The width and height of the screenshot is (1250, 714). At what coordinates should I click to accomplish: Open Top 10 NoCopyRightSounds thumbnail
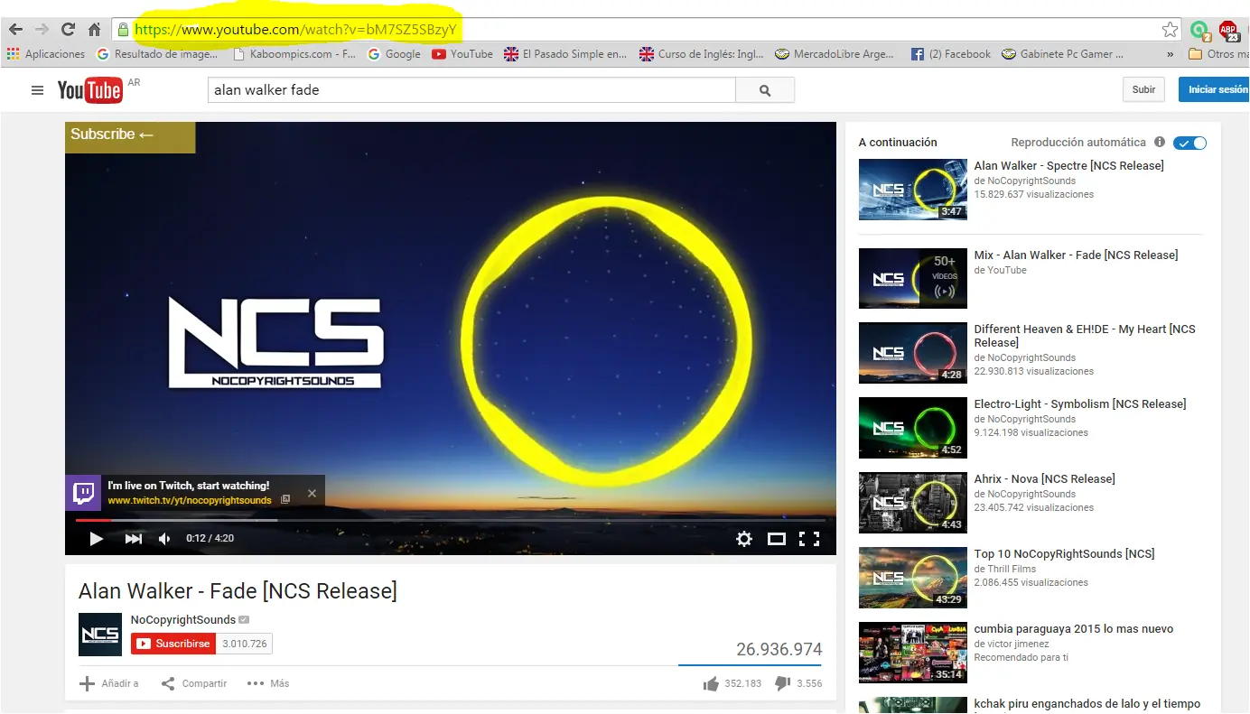pos(913,578)
